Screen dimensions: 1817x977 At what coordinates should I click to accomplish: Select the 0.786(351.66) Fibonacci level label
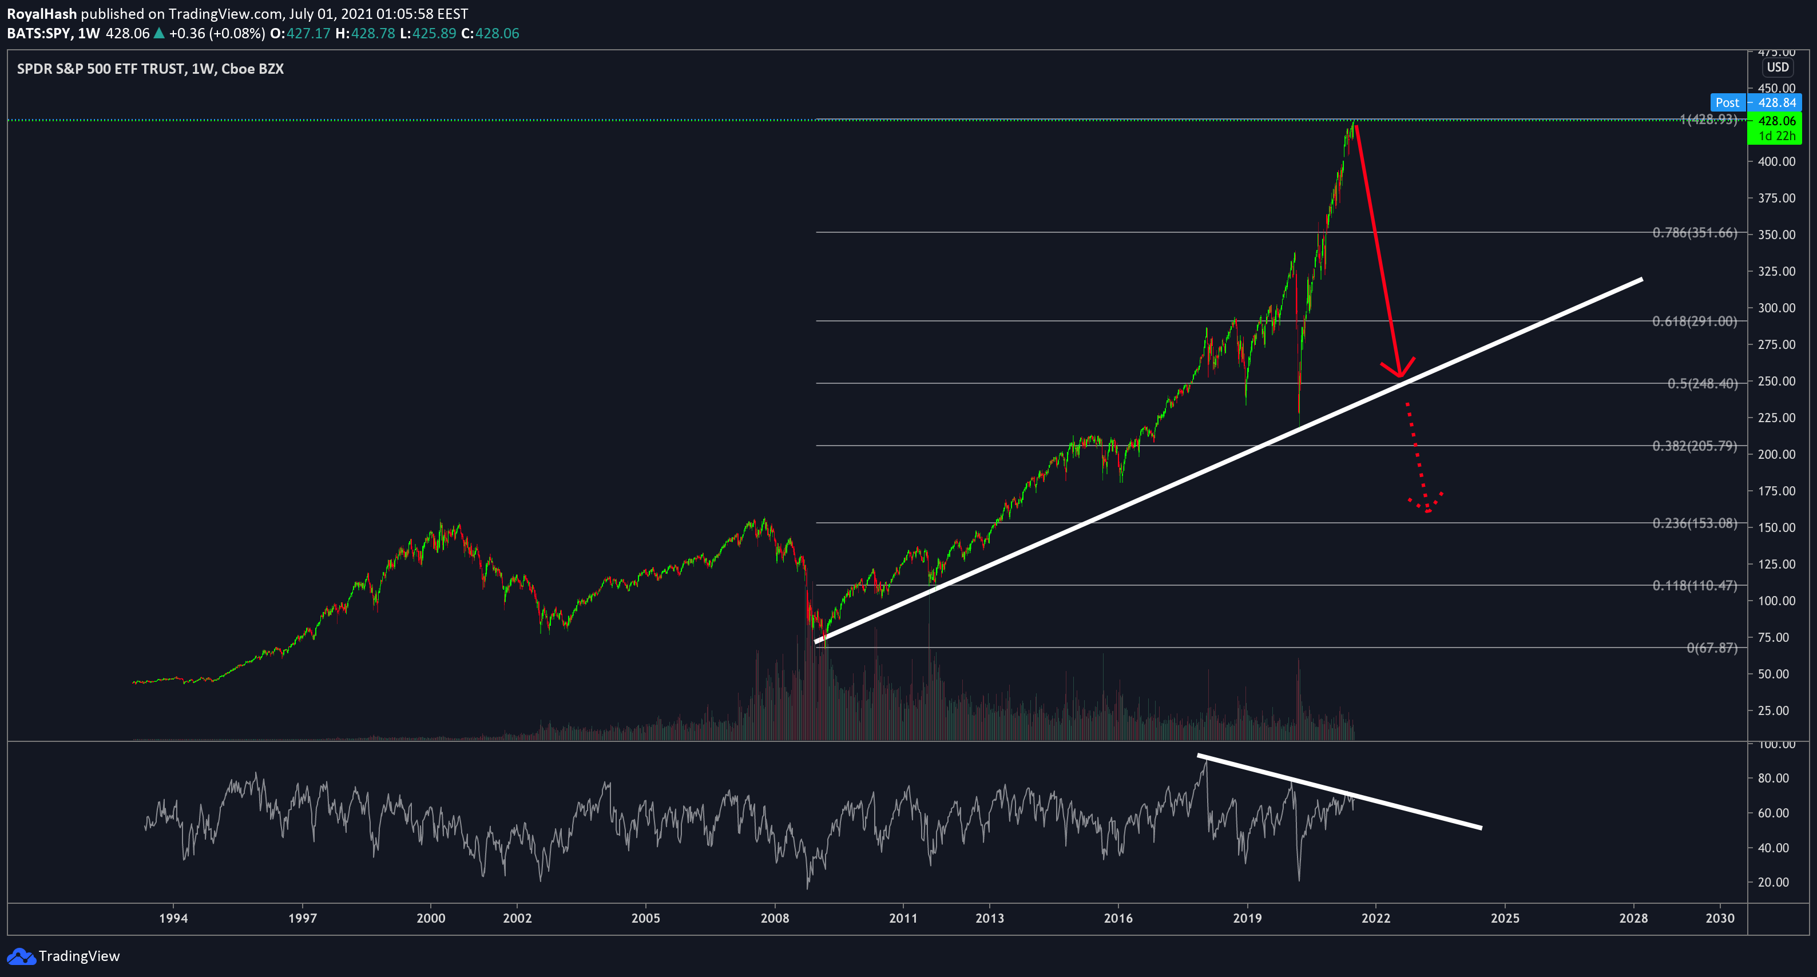[x=1694, y=232]
